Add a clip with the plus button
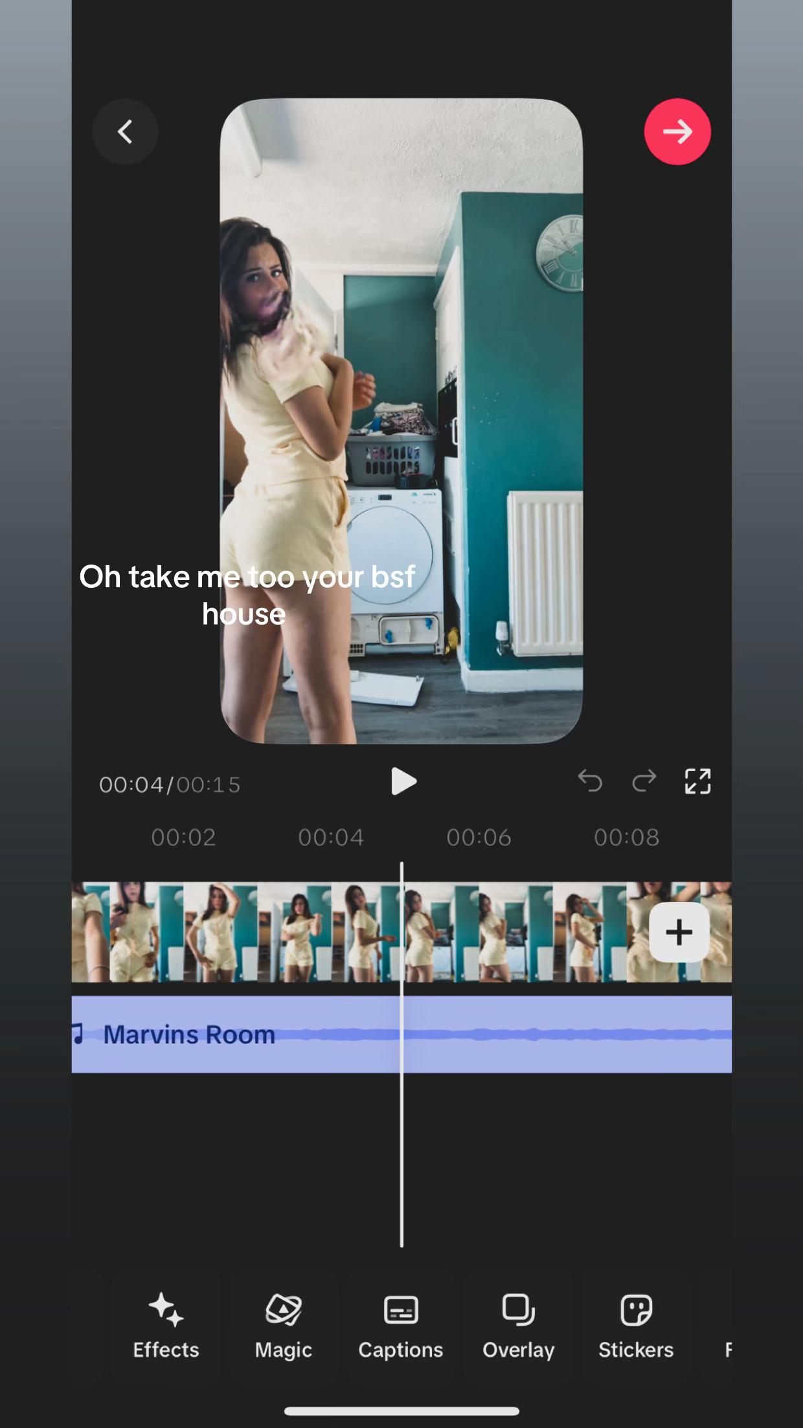The image size is (803, 1428). tap(679, 932)
